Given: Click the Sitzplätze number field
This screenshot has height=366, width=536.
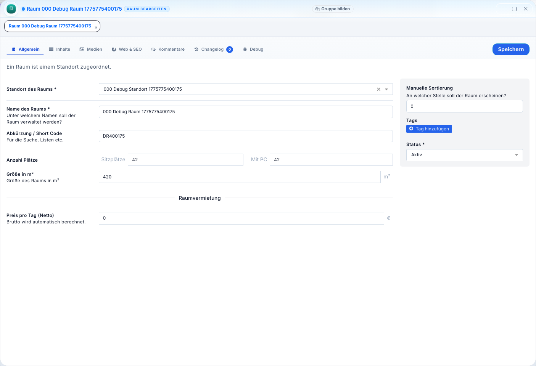Looking at the screenshot, I should click(185, 160).
